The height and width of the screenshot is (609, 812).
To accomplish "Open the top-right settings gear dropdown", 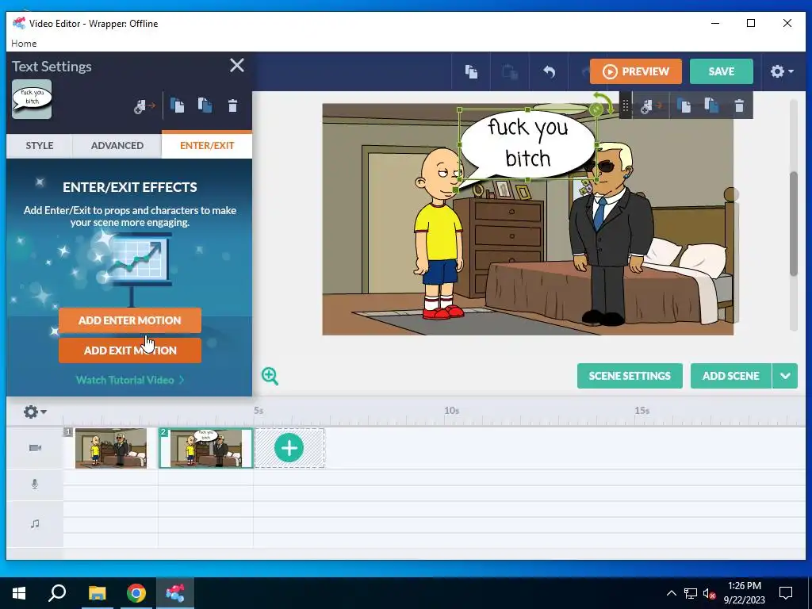I will click(x=781, y=71).
